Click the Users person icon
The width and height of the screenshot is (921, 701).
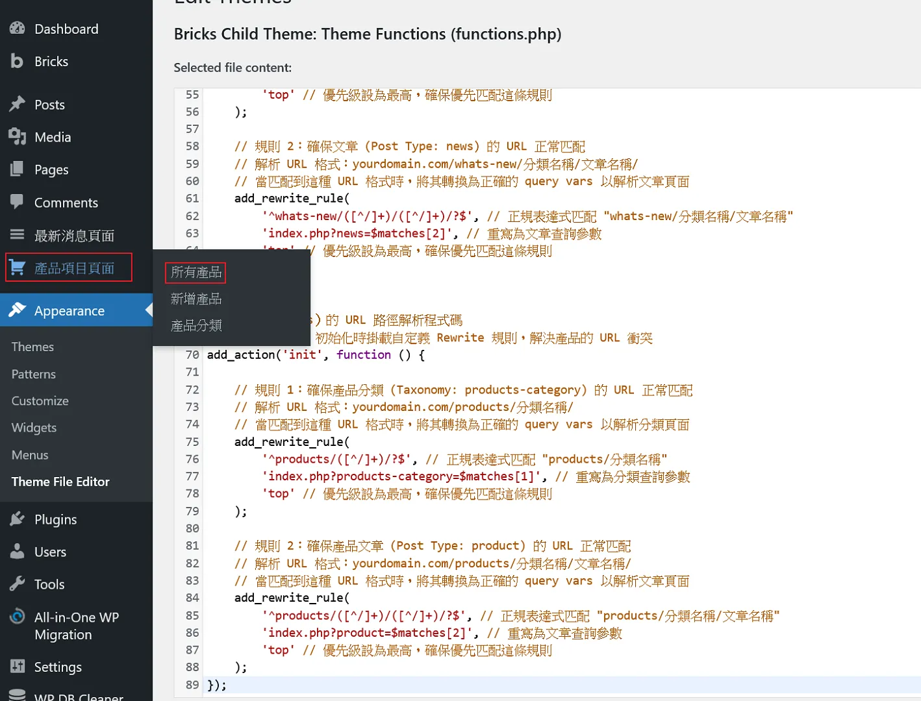coord(18,552)
